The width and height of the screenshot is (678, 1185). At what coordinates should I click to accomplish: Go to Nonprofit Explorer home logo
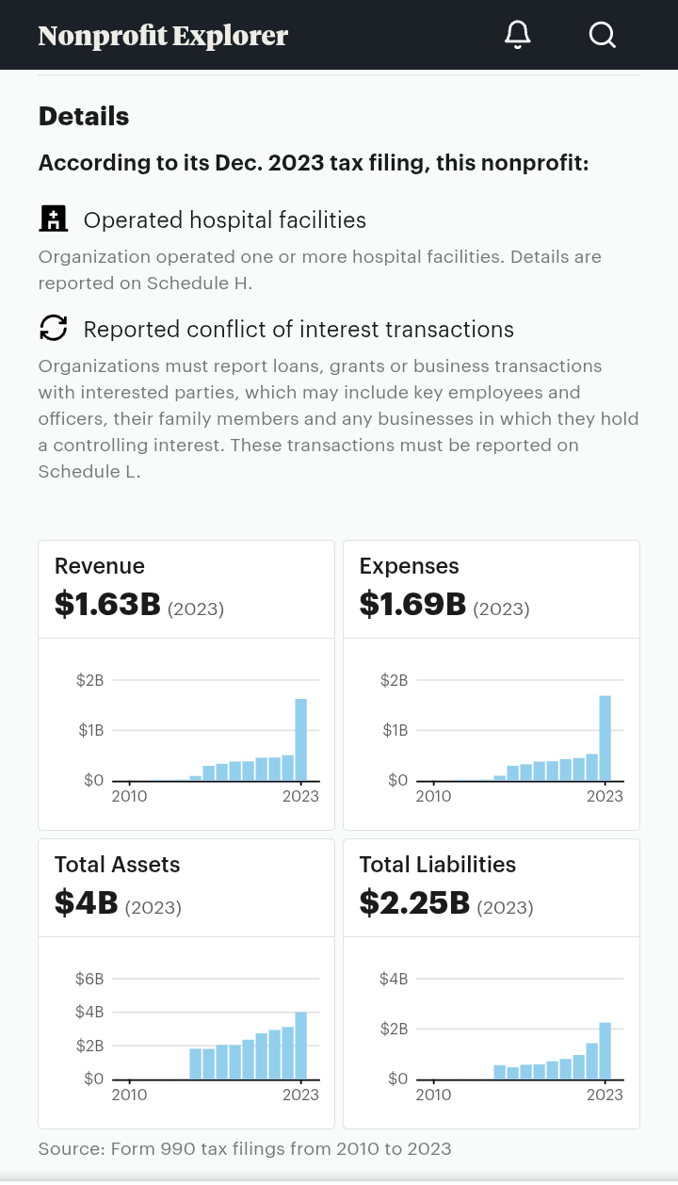tap(163, 36)
